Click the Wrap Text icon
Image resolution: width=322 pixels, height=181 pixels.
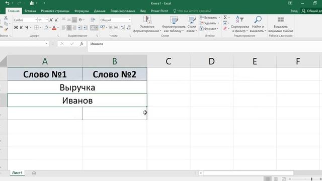(x=93, y=20)
